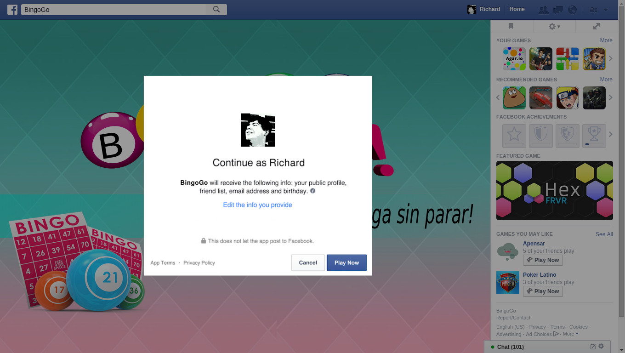
Task: Cancel the BingoGo permission dialog
Action: pos(308,263)
